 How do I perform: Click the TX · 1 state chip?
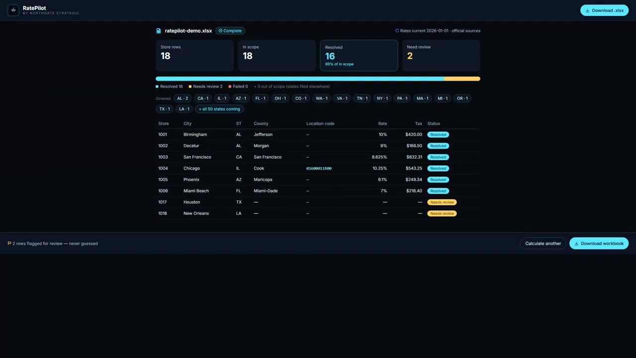pos(164,109)
